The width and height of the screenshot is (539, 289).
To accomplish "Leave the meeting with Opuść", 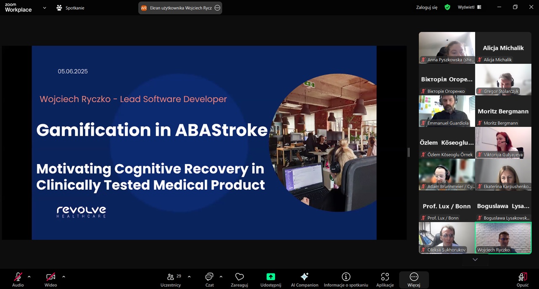I will 522,279.
